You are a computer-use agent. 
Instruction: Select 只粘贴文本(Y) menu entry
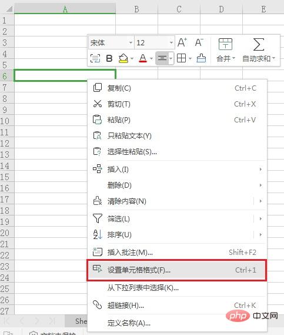point(177,135)
